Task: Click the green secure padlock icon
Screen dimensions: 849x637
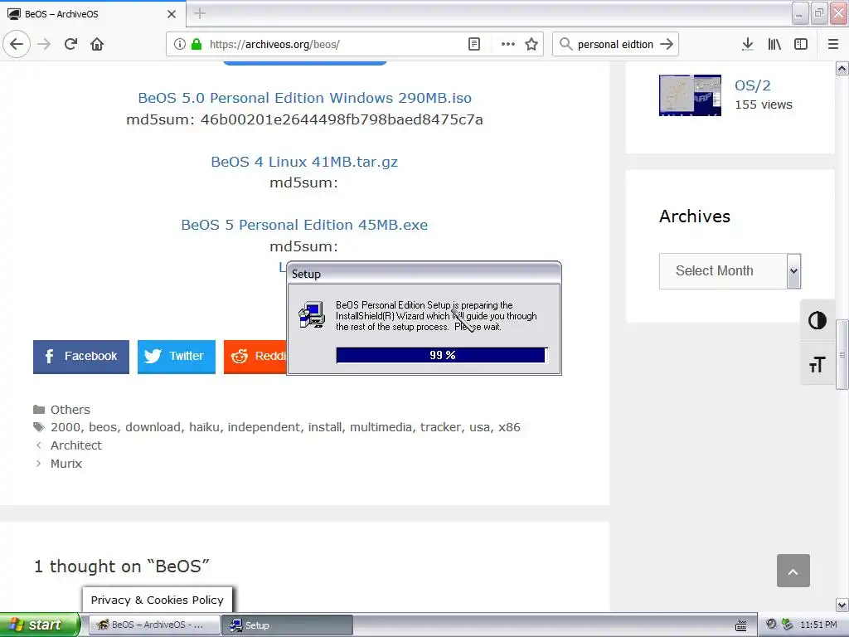Action: click(x=196, y=44)
